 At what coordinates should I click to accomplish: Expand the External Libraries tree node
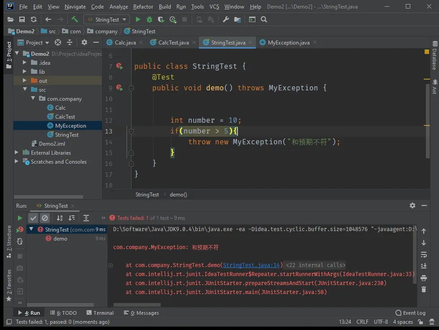click(17, 153)
